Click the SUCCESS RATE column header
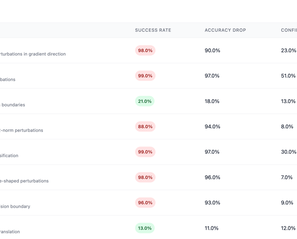This screenshot has height=239, width=297. 153,30
